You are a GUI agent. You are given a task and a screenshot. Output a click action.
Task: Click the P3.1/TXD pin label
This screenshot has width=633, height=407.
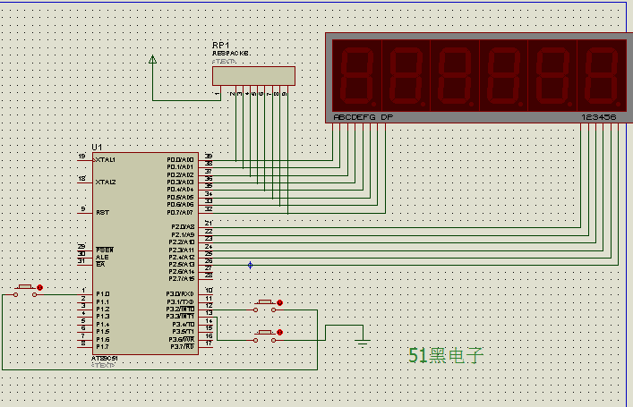coord(180,301)
